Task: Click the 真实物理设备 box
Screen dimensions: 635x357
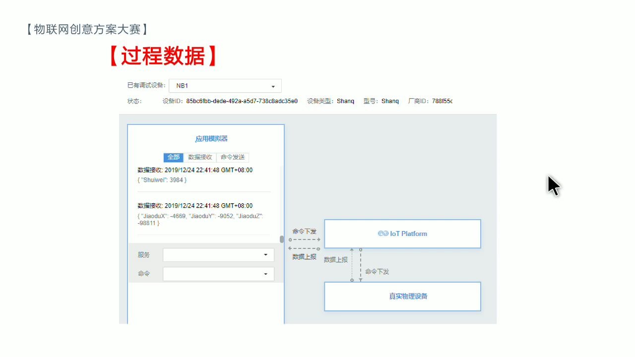Action: click(x=402, y=297)
